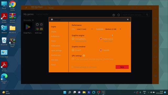Switch to the Game center tab
This screenshot has height=95, width=168.
click(x=42, y=14)
